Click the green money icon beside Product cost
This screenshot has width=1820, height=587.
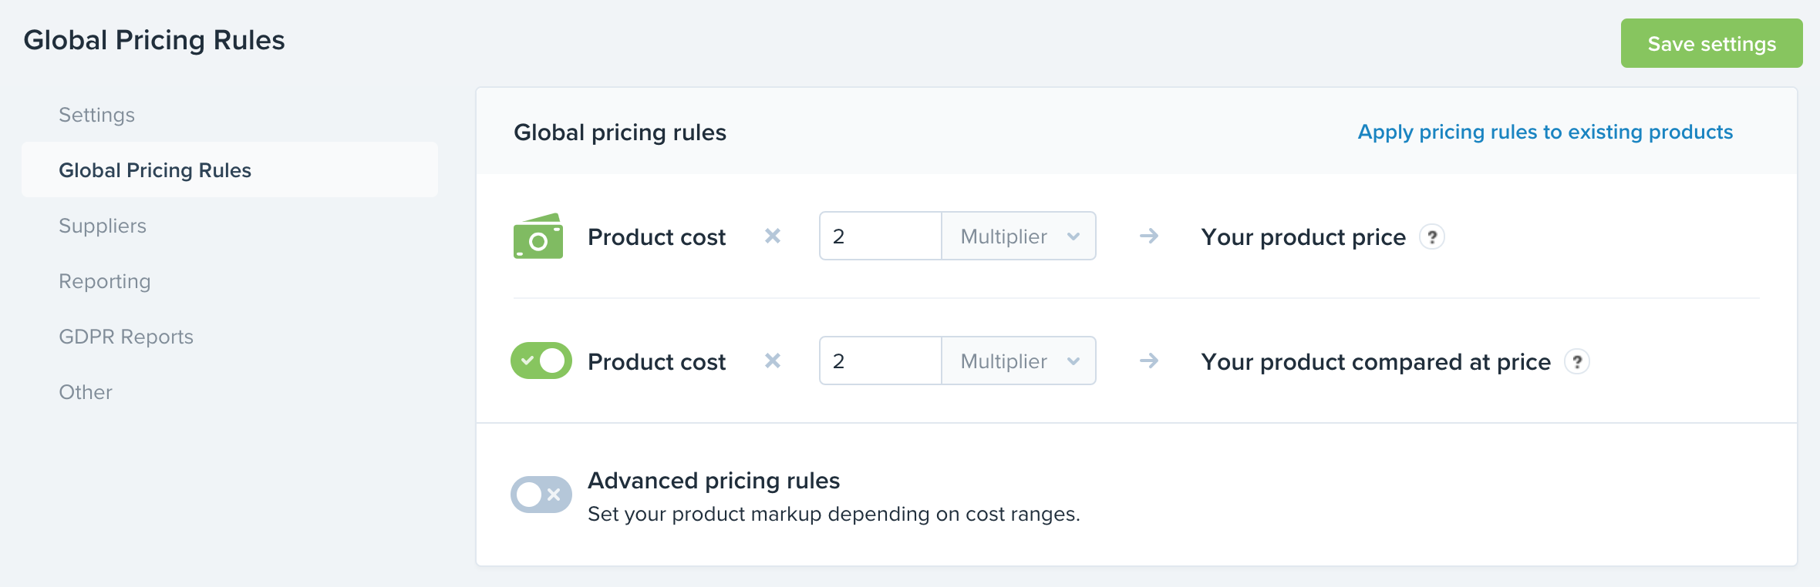[538, 236]
